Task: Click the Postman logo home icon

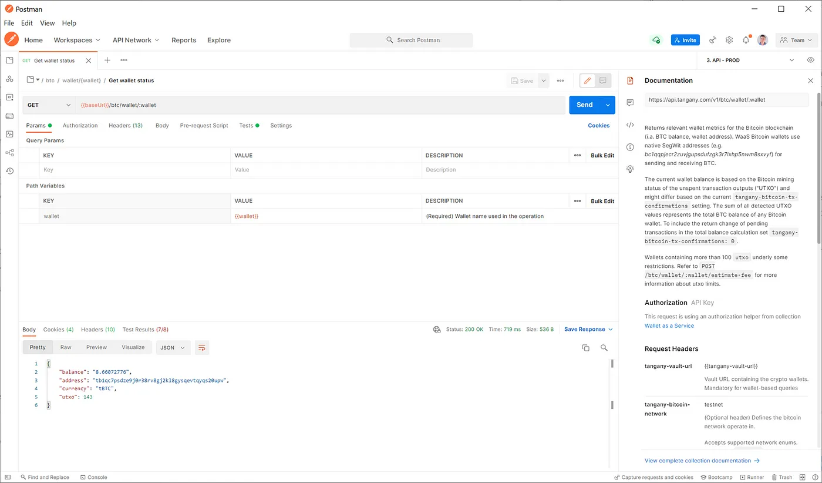Action: (11, 39)
